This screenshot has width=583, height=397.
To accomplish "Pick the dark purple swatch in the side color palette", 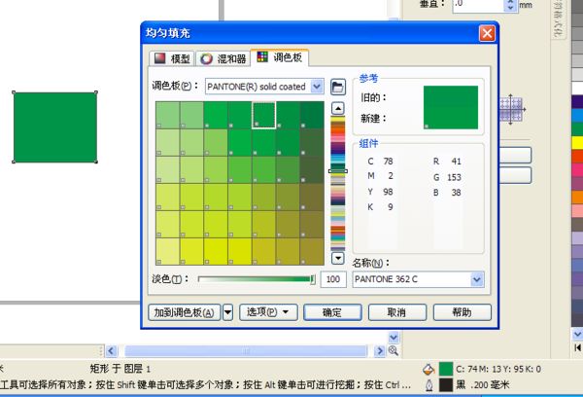I will 577,101.
